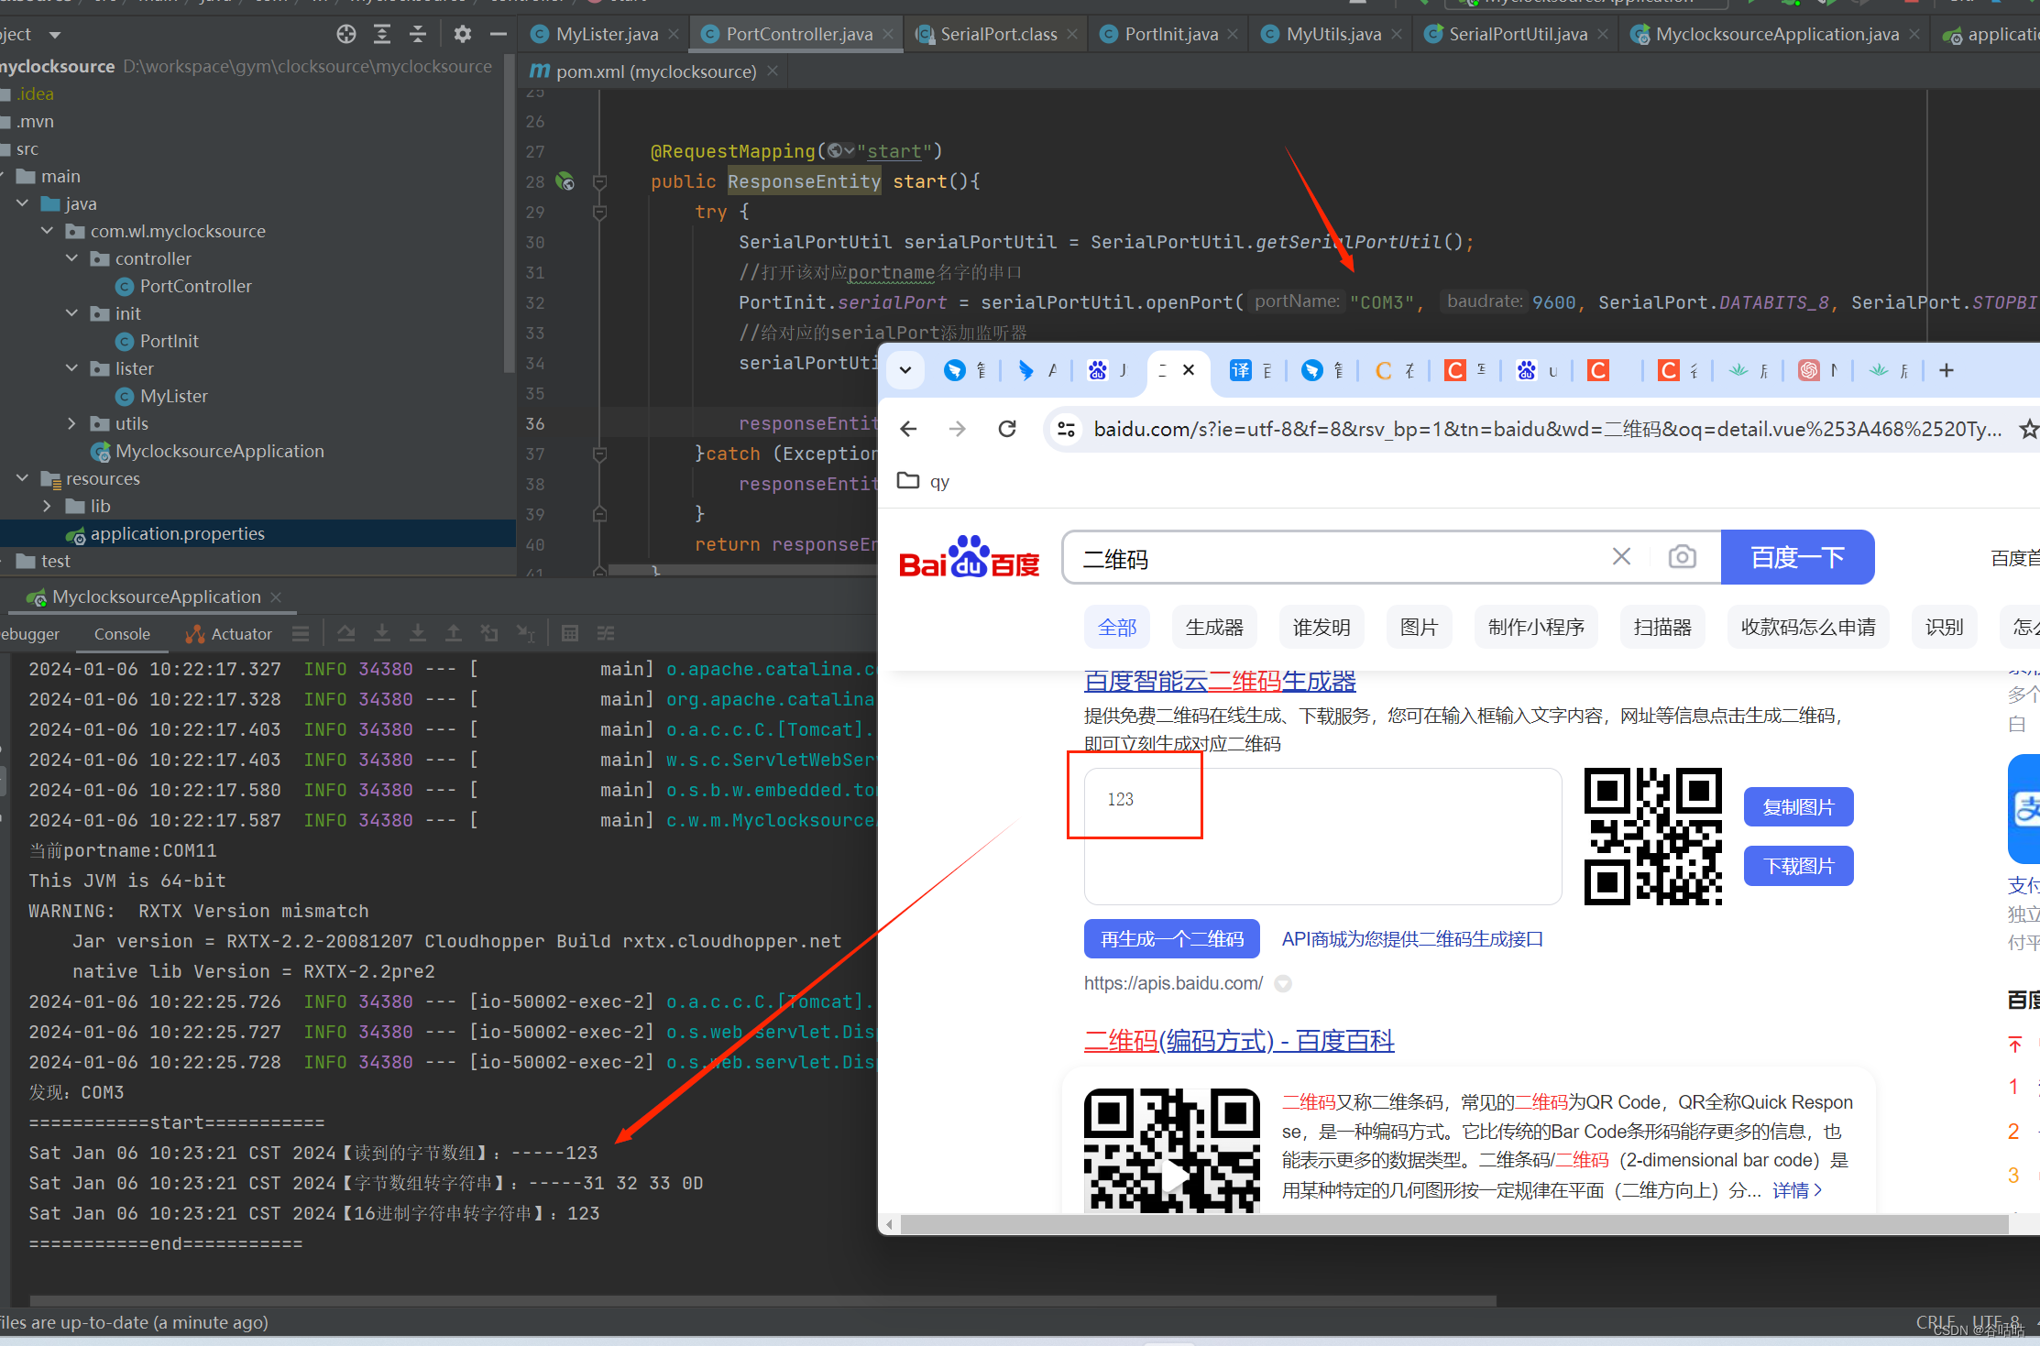Click the locate-in-project target icon
The height and width of the screenshot is (1346, 2040).
pos(345,35)
